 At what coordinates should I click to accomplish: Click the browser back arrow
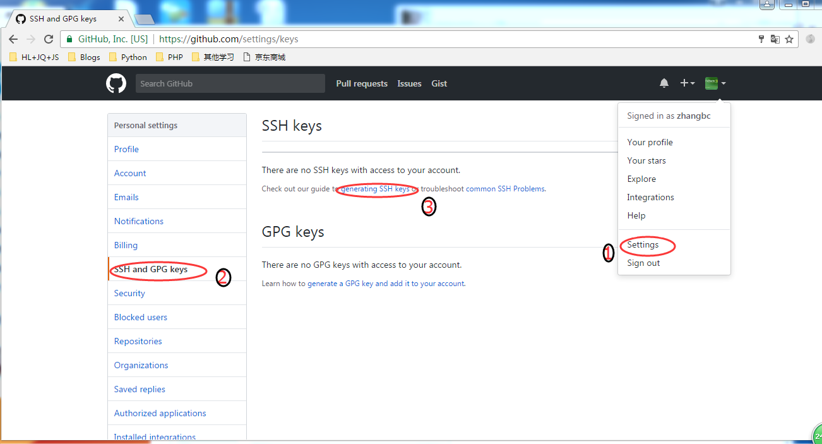click(13, 39)
